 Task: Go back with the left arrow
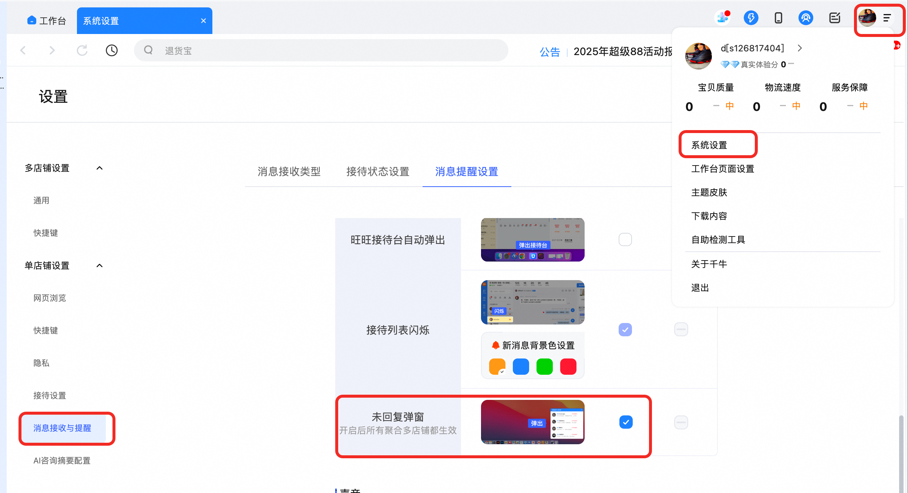23,50
